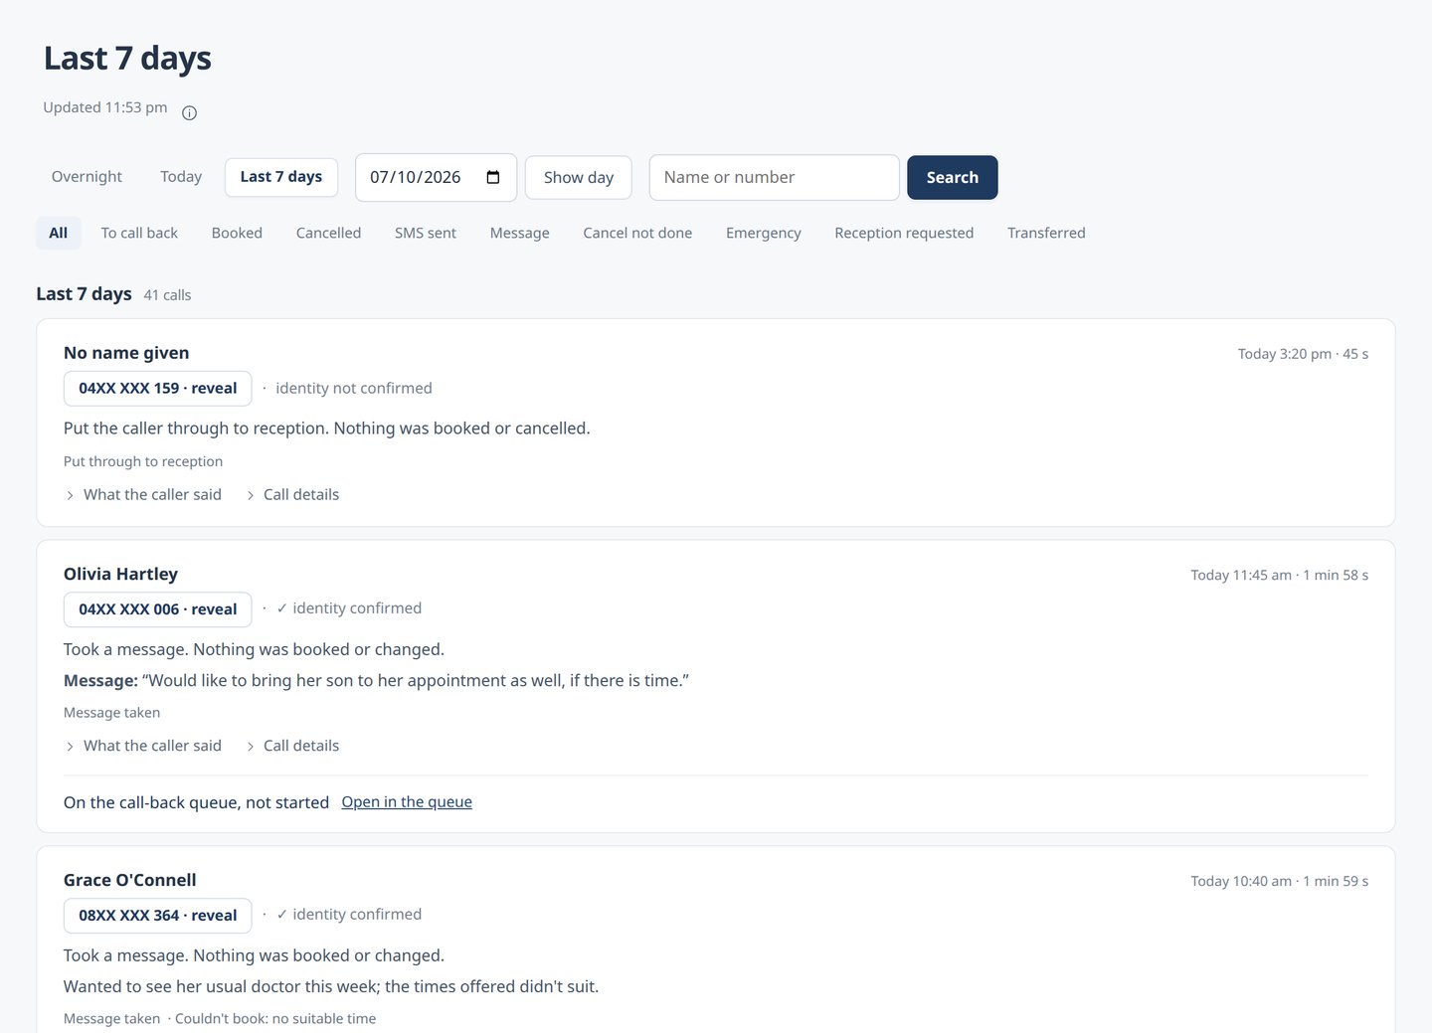
Task: Expand What the caller said for Olivia Hartley
Action: pyautogui.click(x=143, y=746)
